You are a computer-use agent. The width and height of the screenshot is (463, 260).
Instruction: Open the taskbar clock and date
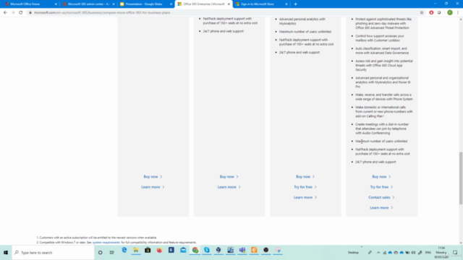click(x=441, y=253)
